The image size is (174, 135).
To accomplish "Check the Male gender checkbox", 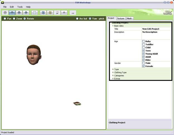I will point(143,63).
